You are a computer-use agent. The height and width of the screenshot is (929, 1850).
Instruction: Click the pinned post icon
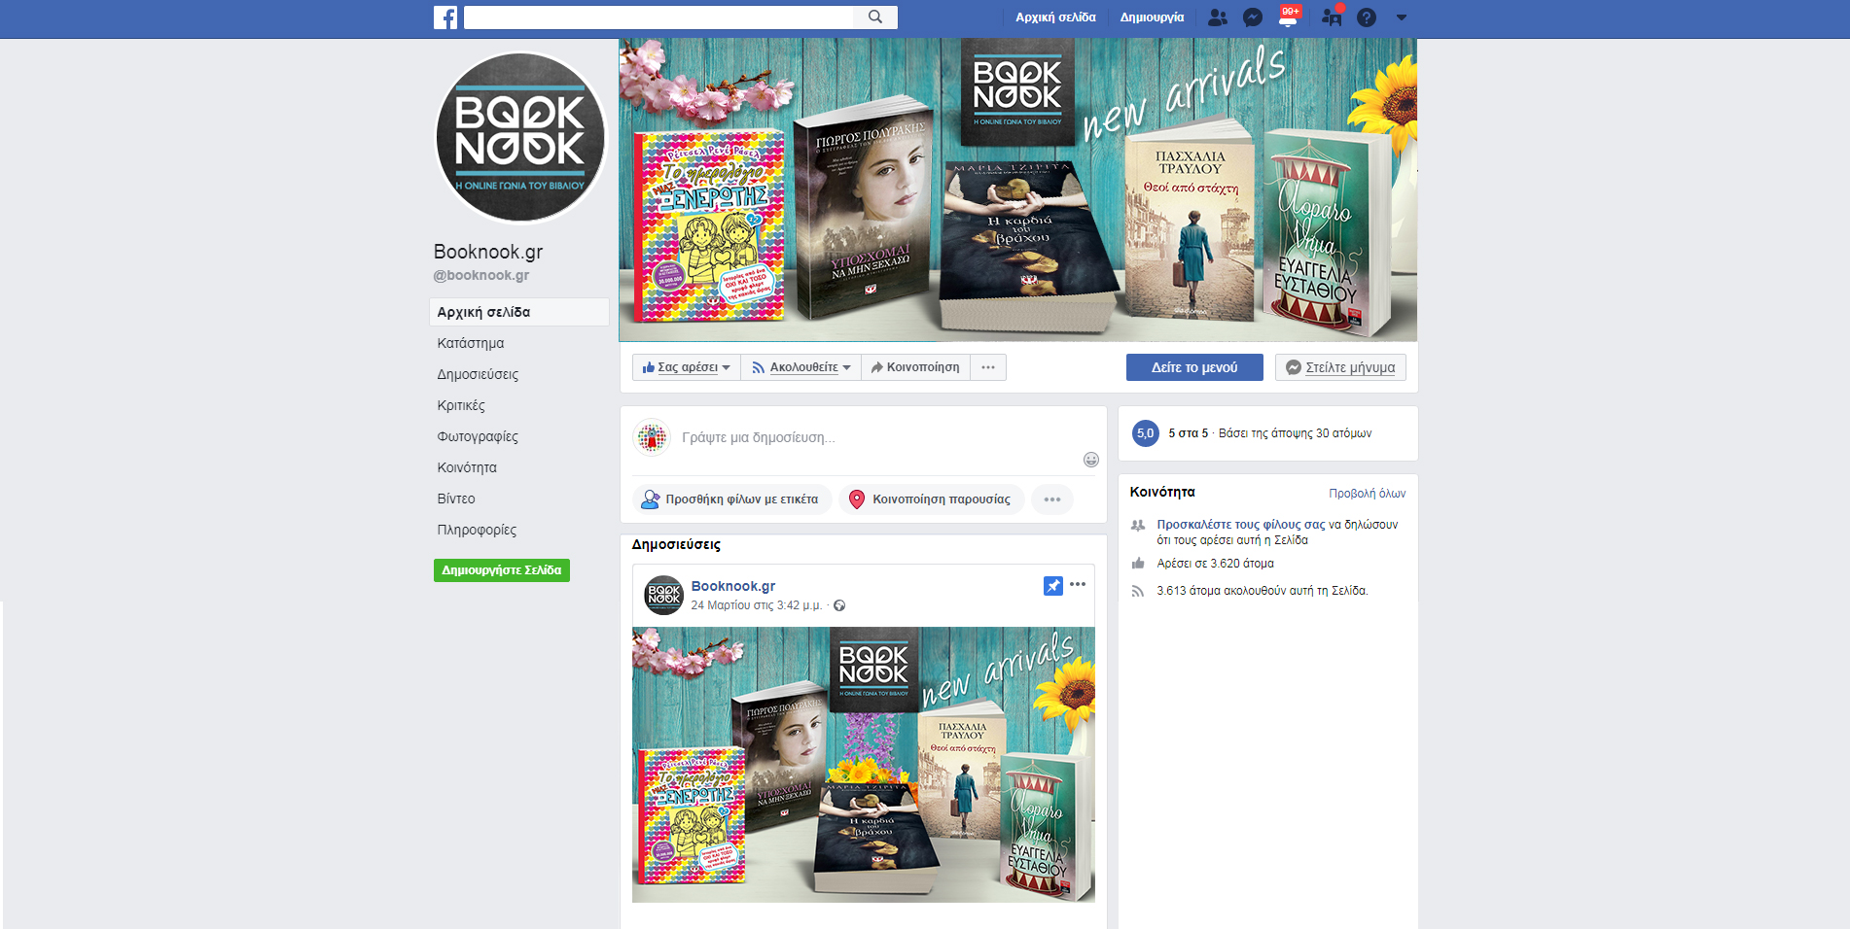1052,585
